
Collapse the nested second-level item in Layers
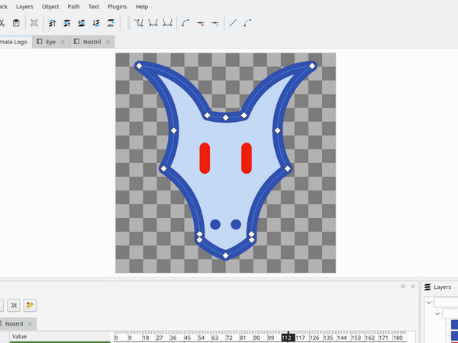tap(437, 313)
